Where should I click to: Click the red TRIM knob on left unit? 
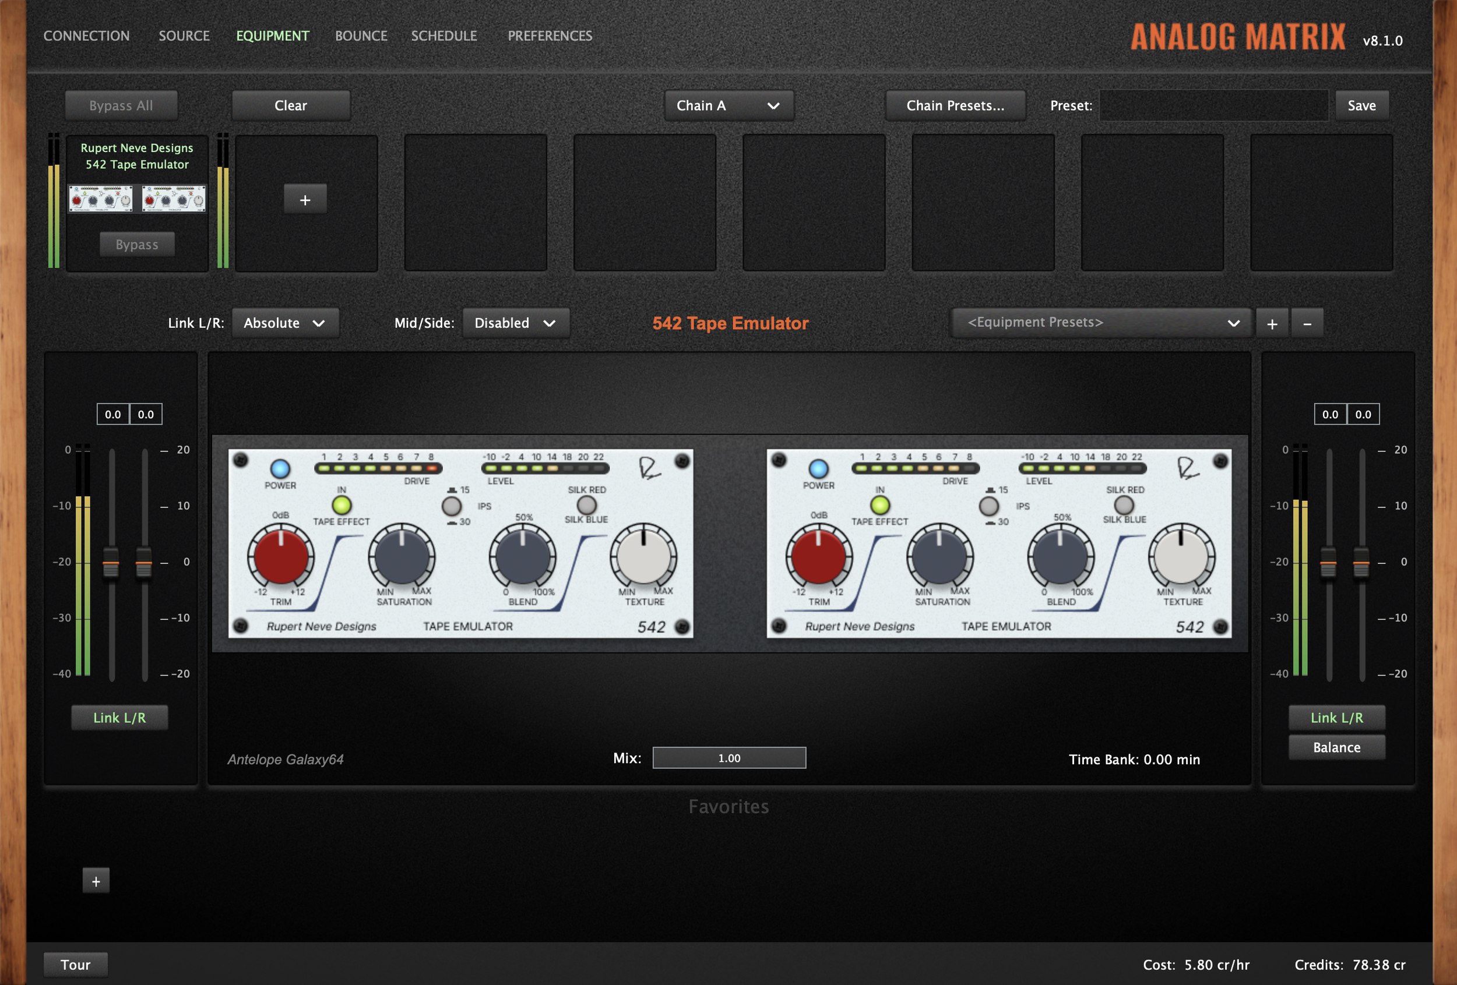(x=280, y=556)
